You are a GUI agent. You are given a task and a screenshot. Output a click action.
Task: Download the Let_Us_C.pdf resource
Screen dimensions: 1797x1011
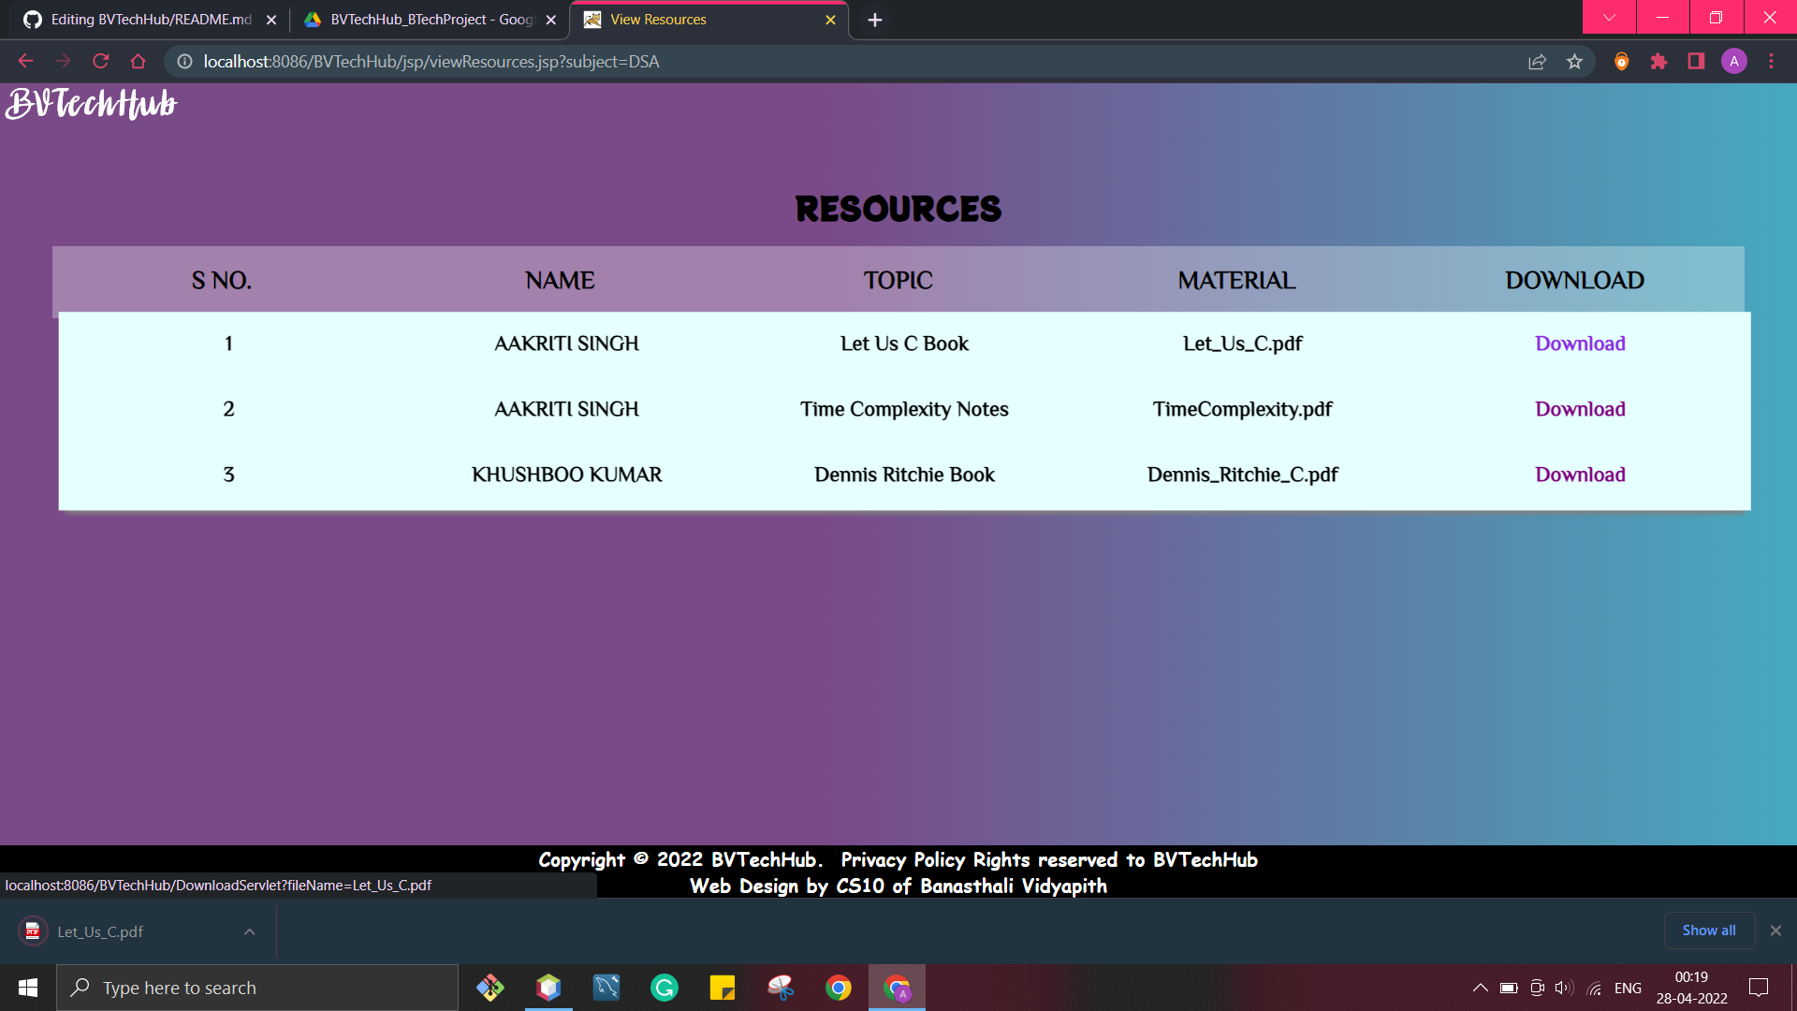(1580, 344)
